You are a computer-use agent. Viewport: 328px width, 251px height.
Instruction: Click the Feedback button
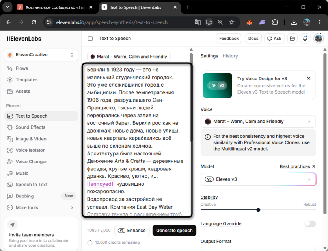pos(229,39)
